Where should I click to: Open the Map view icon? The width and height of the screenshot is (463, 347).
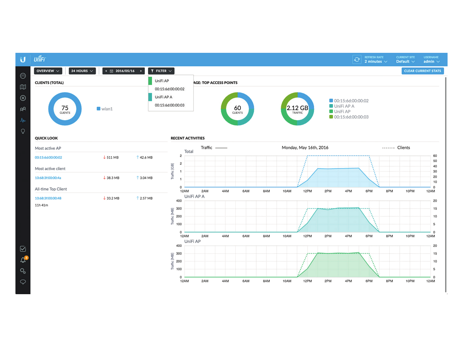(x=23, y=87)
